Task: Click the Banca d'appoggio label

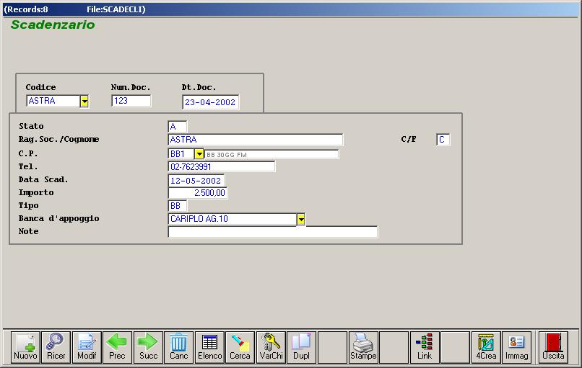Action: point(58,218)
